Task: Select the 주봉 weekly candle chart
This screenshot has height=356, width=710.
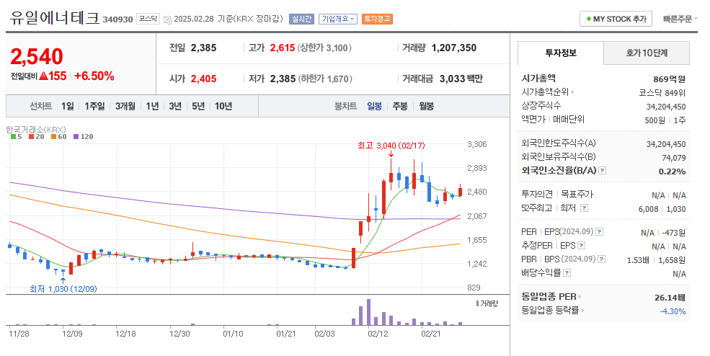Action: [400, 106]
